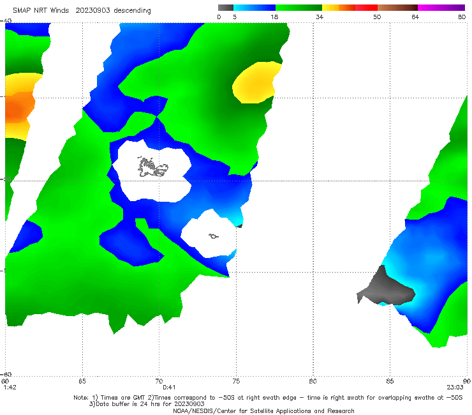This screenshot has width=472, height=415.
Task: Click the colorbar label '50'
Action: coord(377,17)
